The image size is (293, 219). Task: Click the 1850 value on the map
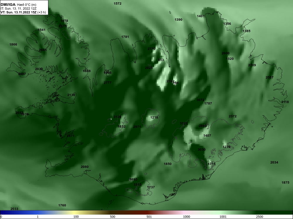(168, 164)
